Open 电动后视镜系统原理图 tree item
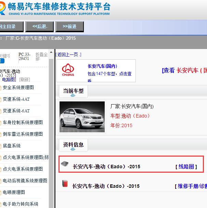Viewport: 207px width, 208px height. [25, 181]
